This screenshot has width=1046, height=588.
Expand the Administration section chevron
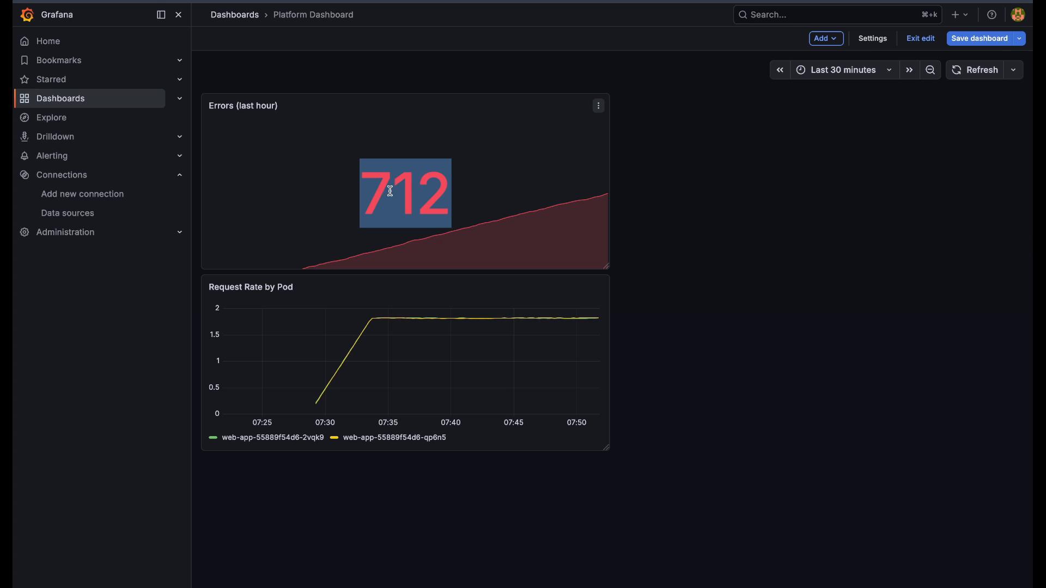(179, 232)
